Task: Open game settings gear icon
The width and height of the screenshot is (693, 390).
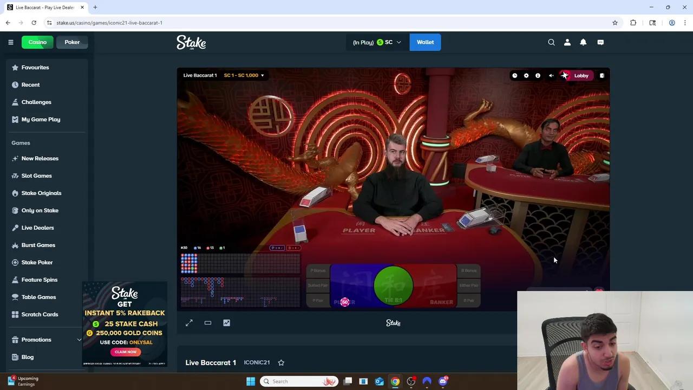Action: (x=526, y=76)
